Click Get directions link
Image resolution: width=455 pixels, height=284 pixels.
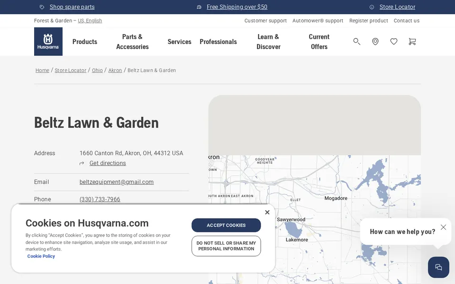tap(108, 163)
